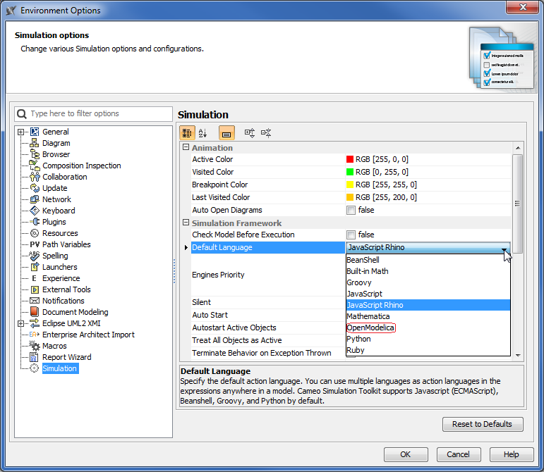Click the Eclipse UML2 XMI icon
This screenshot has height=474, width=544.
[35, 324]
